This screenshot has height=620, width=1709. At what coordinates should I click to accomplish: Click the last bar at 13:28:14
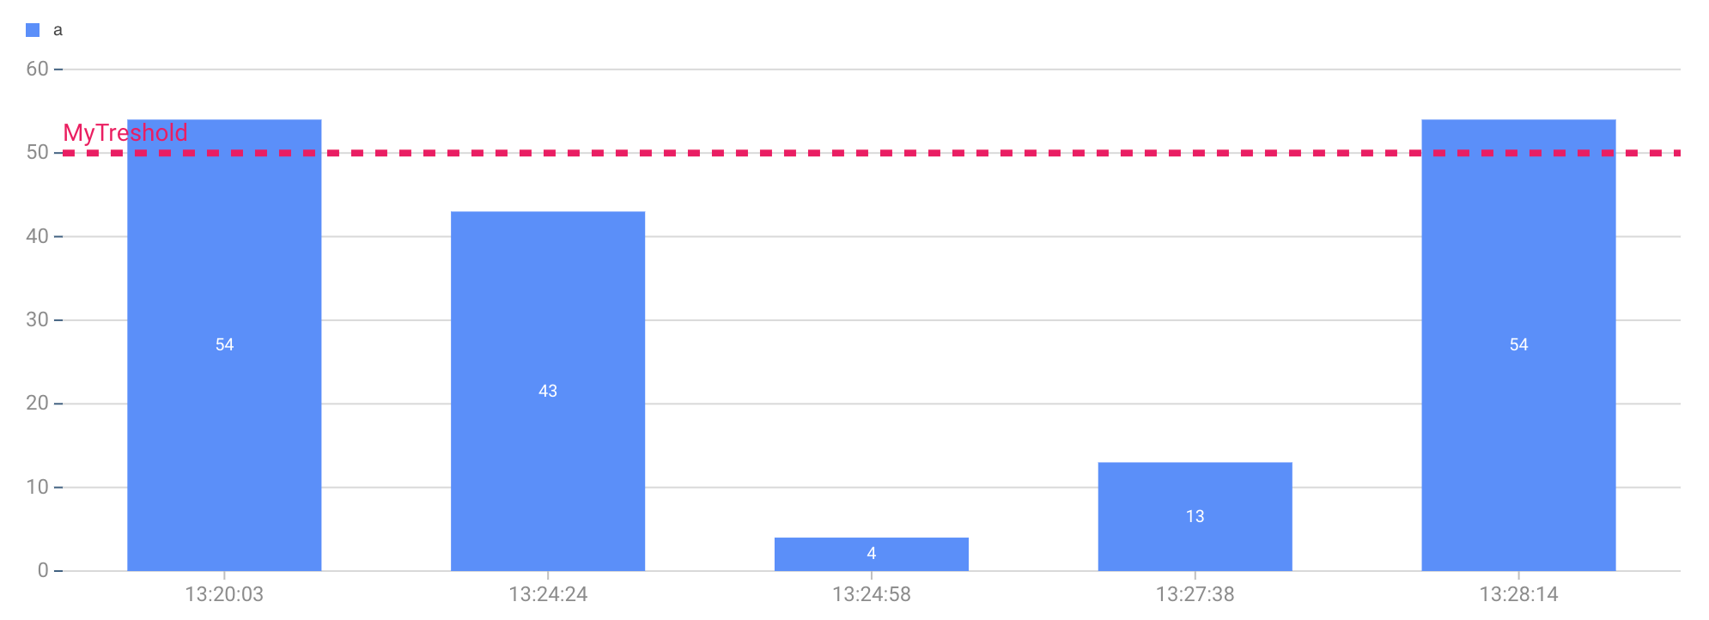1518,345
